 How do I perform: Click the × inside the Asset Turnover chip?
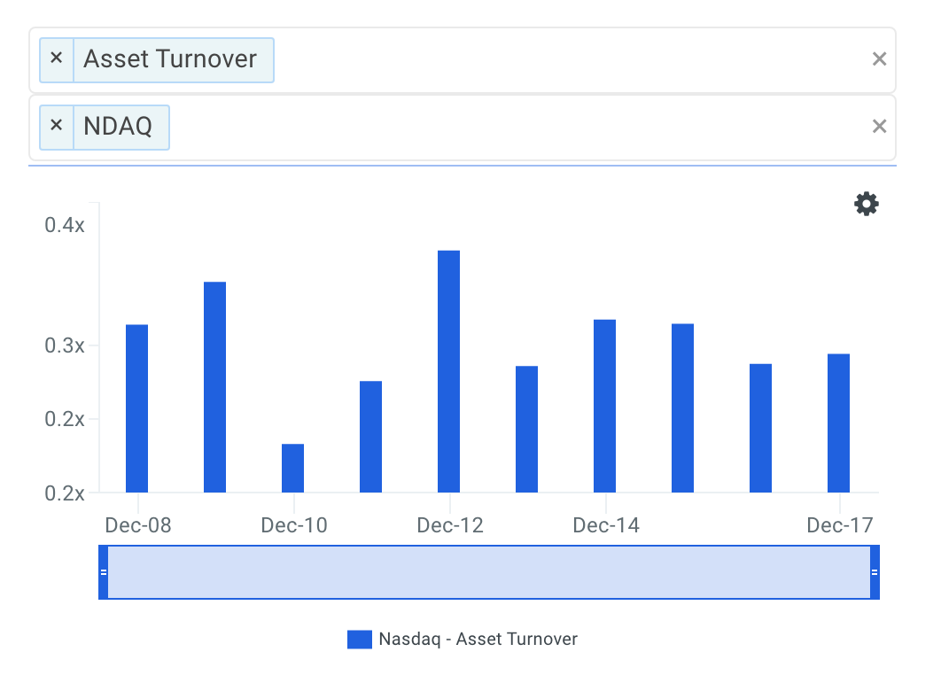click(56, 58)
